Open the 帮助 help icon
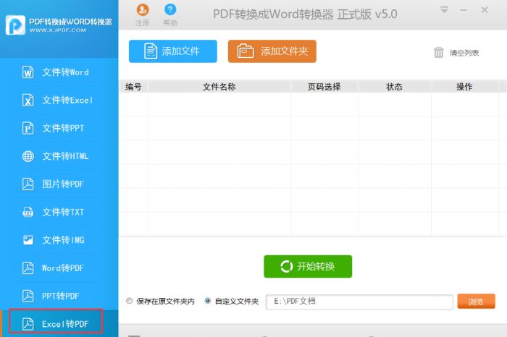507x337 pixels. click(x=170, y=9)
